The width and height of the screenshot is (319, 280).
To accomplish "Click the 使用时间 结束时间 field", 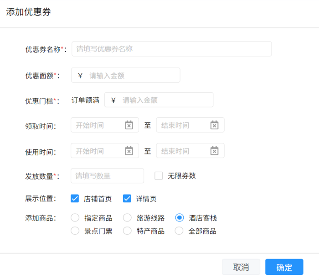I will 190,151.
